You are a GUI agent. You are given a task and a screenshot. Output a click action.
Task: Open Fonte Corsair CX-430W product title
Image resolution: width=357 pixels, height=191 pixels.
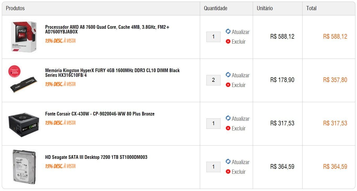[100, 114]
